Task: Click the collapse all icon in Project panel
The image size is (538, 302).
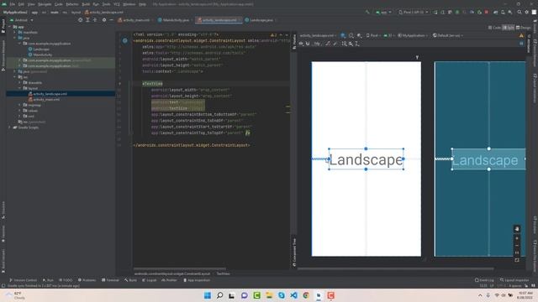Action: [95, 20]
